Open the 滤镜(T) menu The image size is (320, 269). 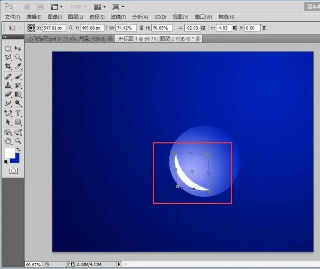[118, 17]
